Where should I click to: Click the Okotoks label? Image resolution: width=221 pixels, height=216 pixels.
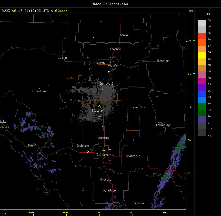(x=106, y=180)
